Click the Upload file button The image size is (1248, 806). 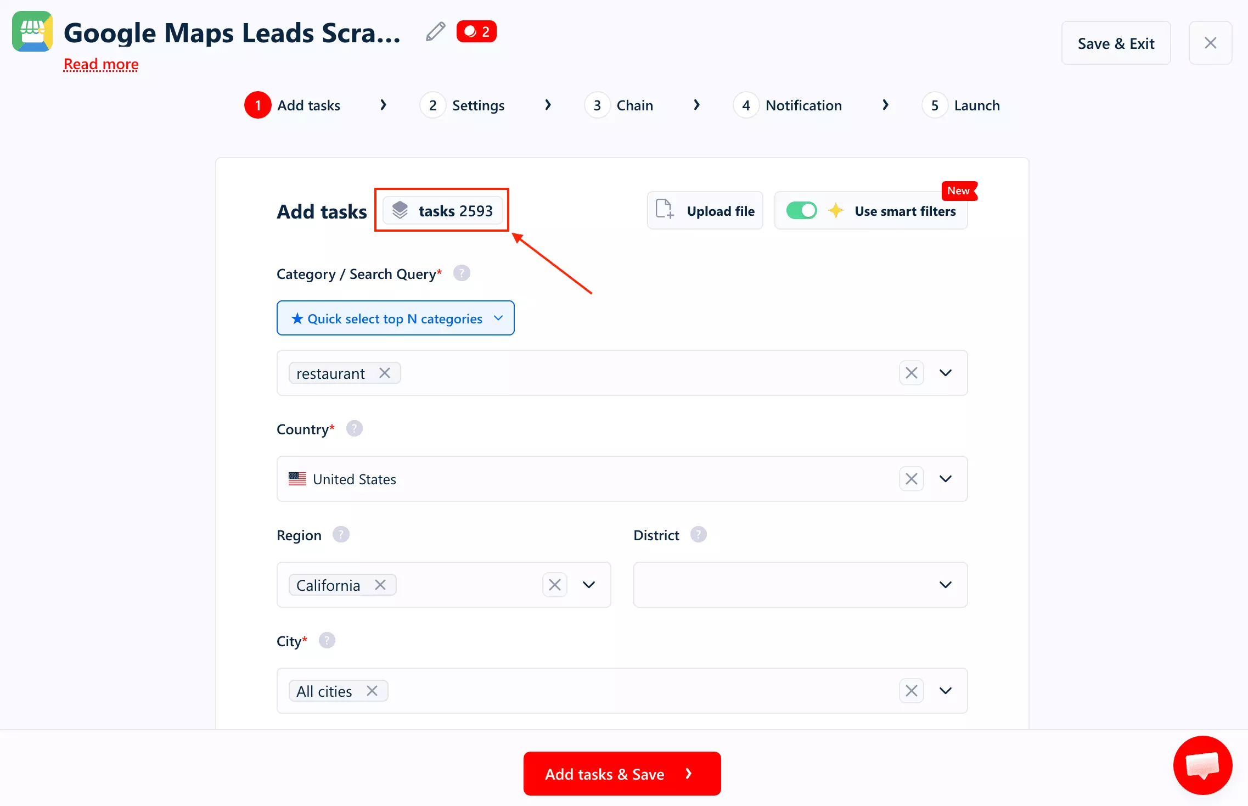point(705,211)
